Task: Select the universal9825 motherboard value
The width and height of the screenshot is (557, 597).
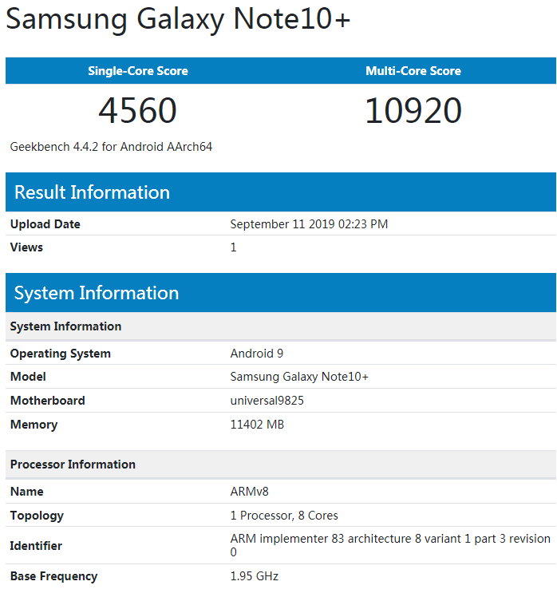Action: point(267,401)
